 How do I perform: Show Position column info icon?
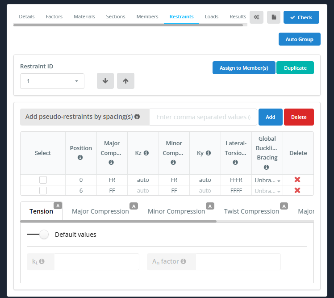tap(80, 157)
